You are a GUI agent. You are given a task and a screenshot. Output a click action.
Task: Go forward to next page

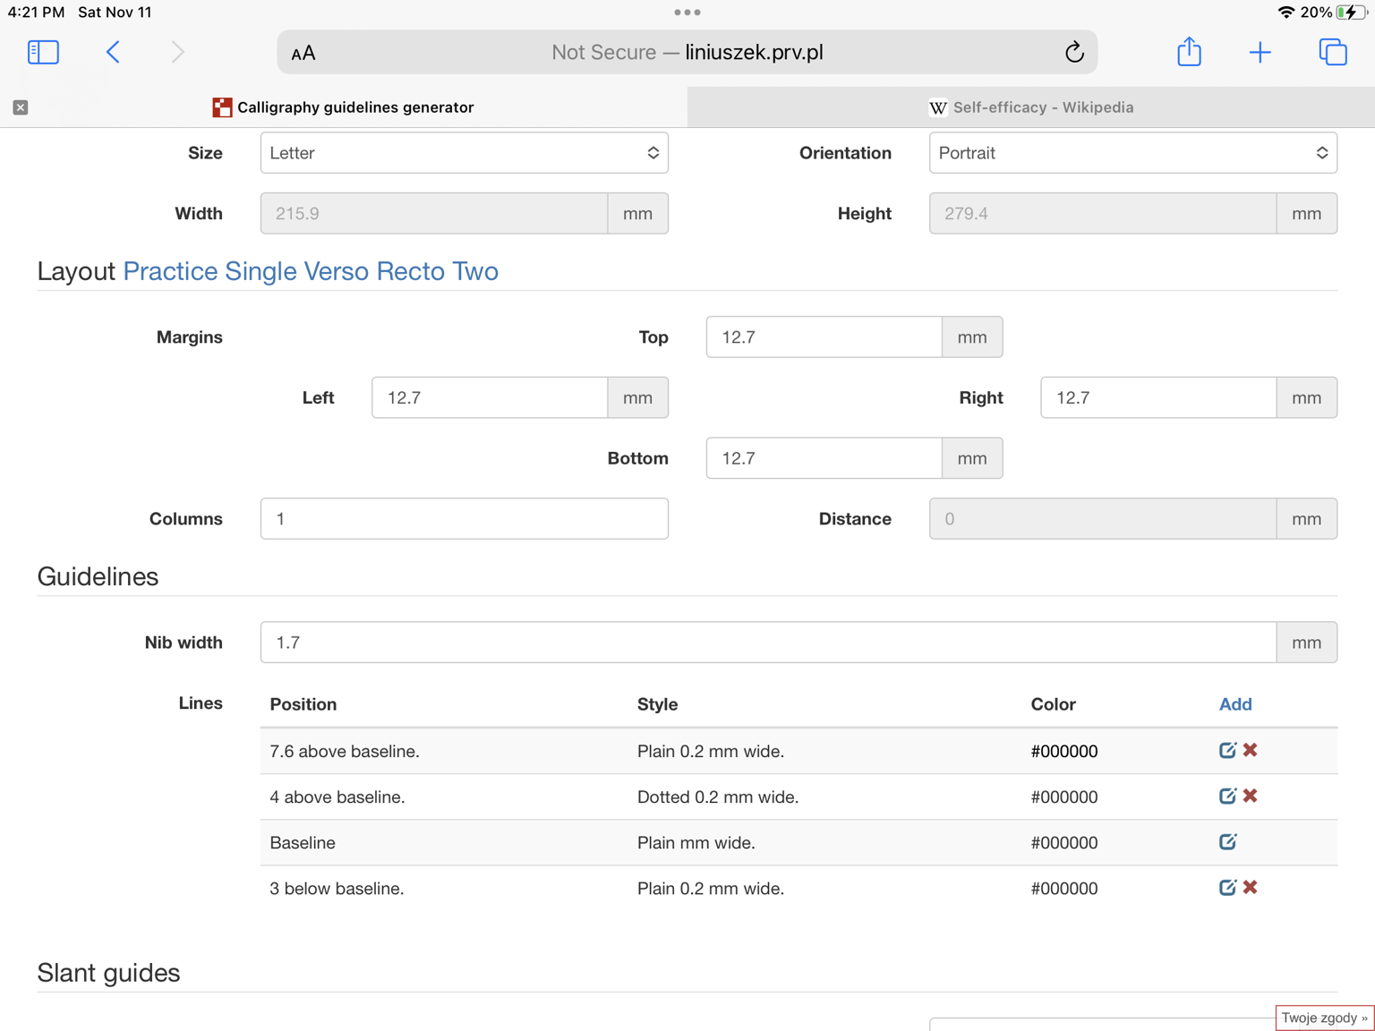tap(177, 52)
